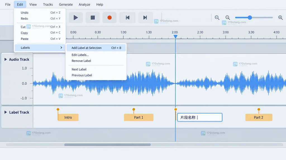This screenshot has height=160, width=286.
Task: Skip to end with the forward icon
Action: (x=145, y=17)
